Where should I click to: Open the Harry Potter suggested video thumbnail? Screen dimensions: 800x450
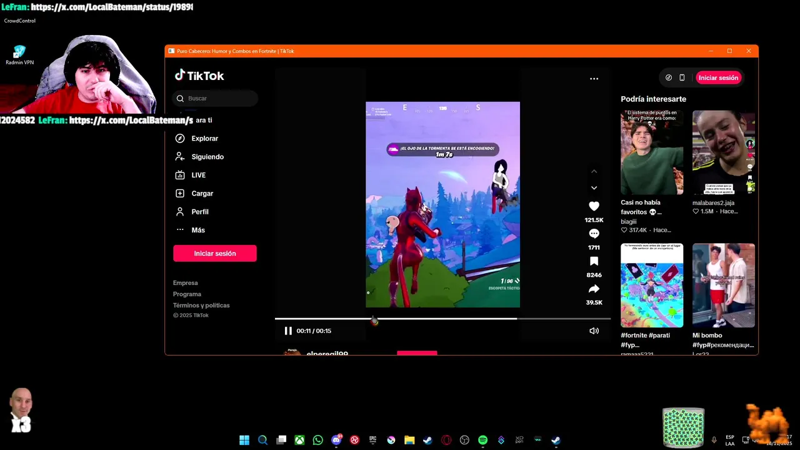coord(652,152)
